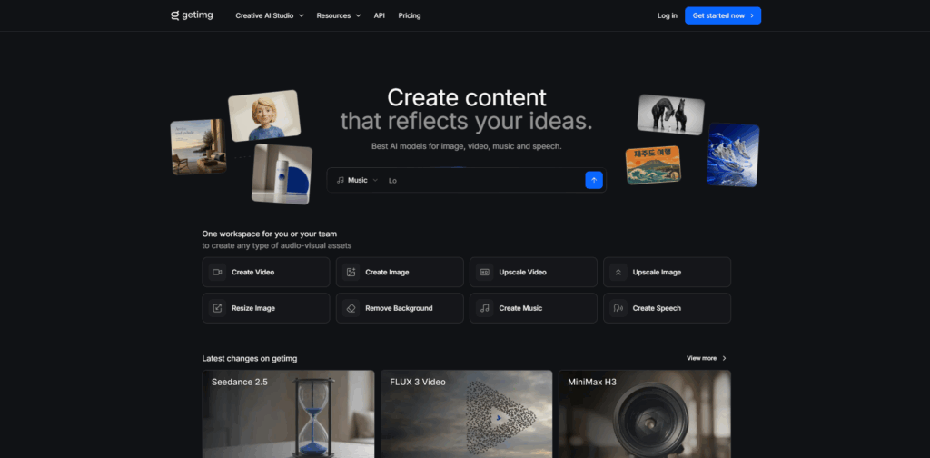Click the cartoon woman portrait thumbnail
Screen dimensions: 930x458
click(x=264, y=115)
